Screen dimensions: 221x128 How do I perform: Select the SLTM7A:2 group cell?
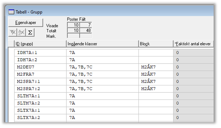point(40,103)
